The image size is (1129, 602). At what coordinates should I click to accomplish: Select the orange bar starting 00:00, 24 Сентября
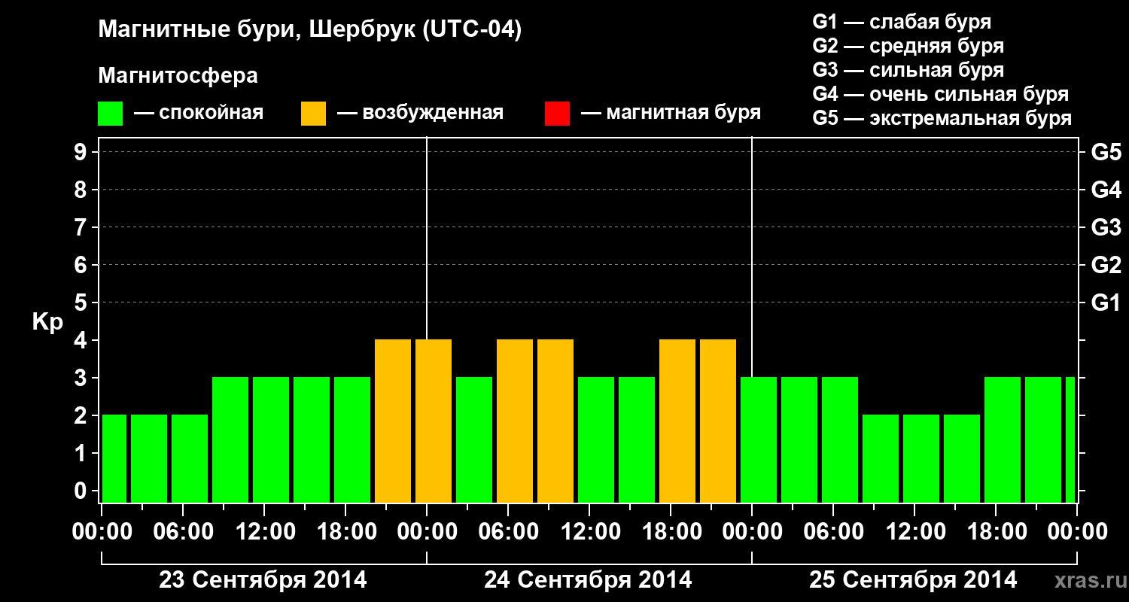[434, 421]
